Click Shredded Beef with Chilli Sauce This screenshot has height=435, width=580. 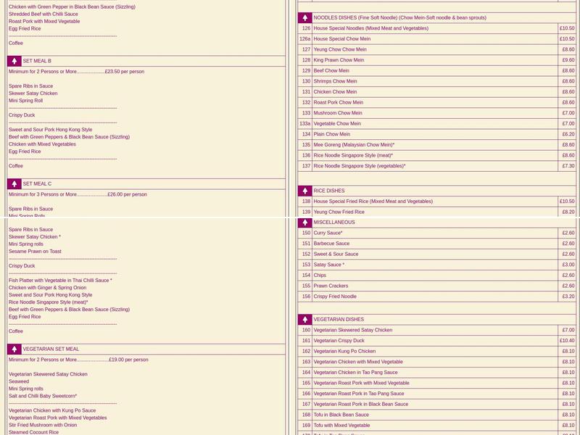pos(43,14)
